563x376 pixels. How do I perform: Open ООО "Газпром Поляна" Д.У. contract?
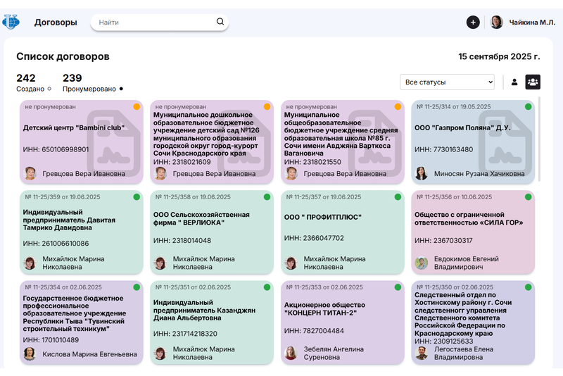(x=462, y=127)
